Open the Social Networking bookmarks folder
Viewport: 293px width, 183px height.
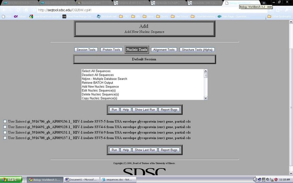click(203, 16)
